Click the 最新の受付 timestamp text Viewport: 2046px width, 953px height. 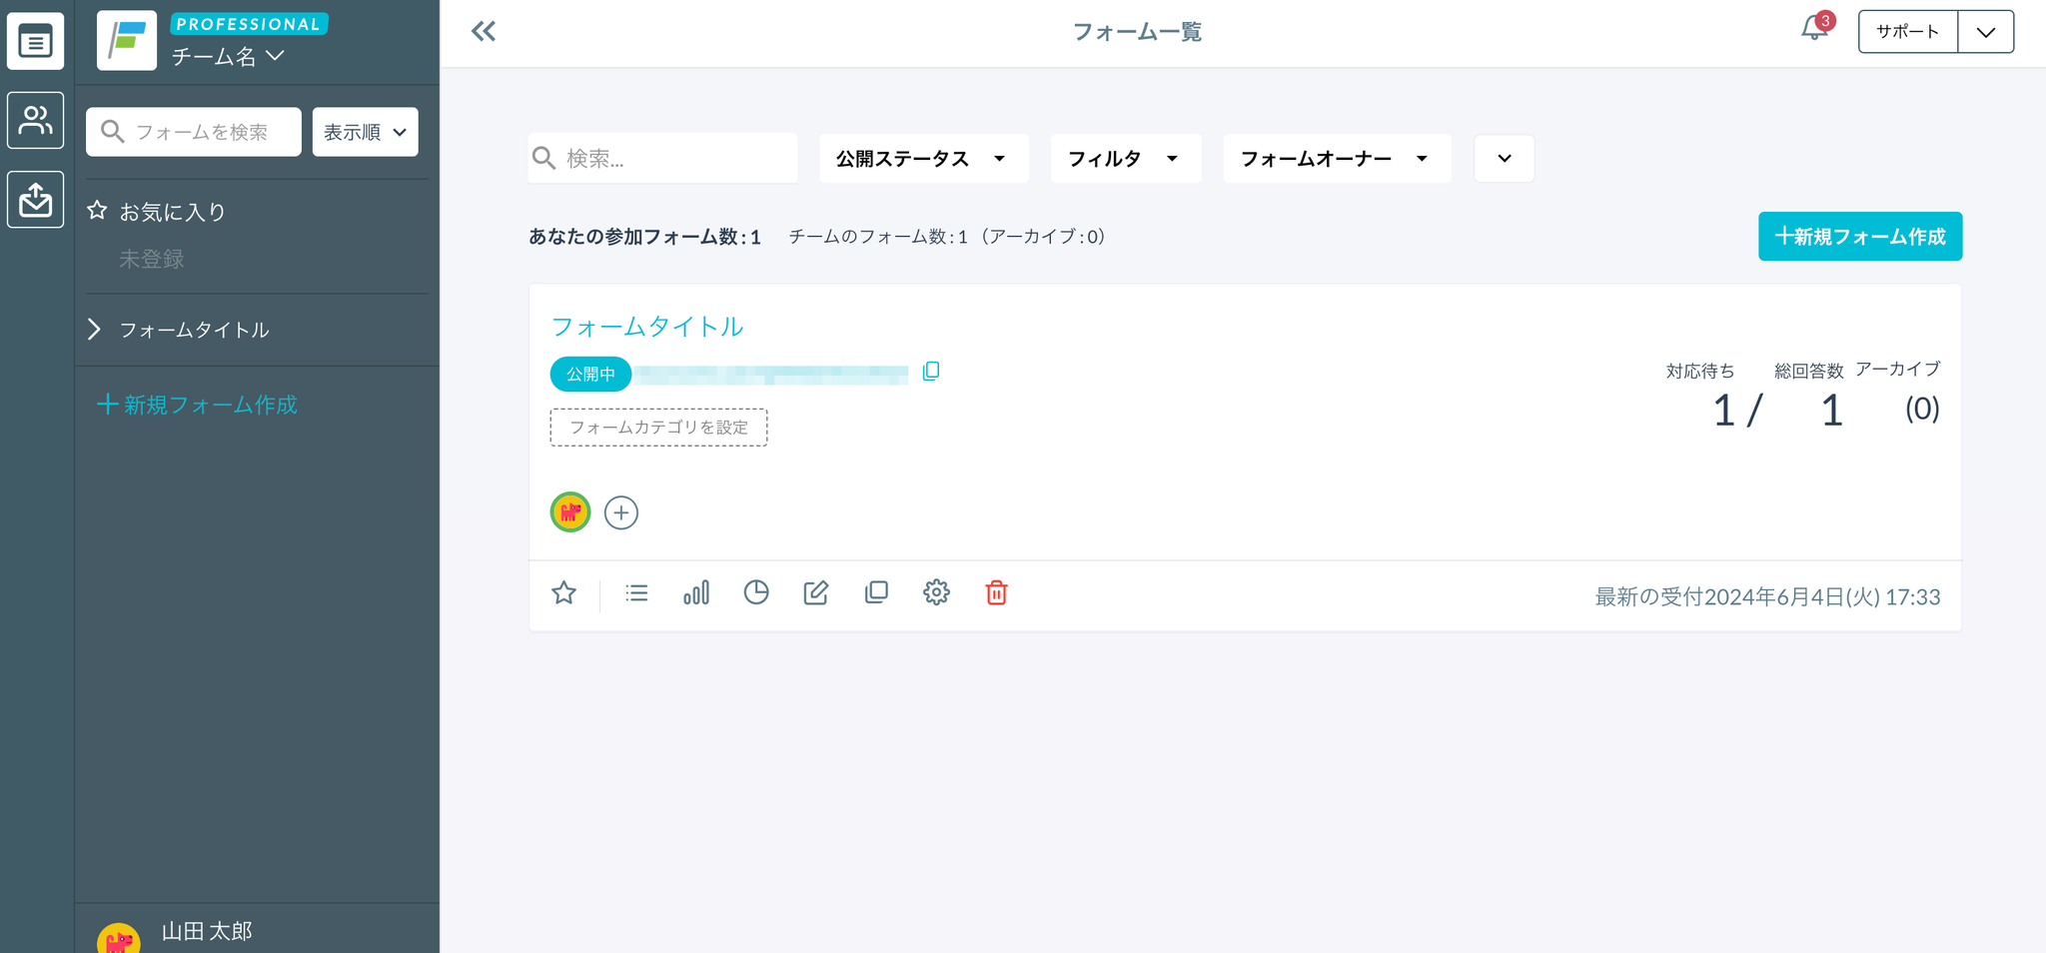point(1767,597)
